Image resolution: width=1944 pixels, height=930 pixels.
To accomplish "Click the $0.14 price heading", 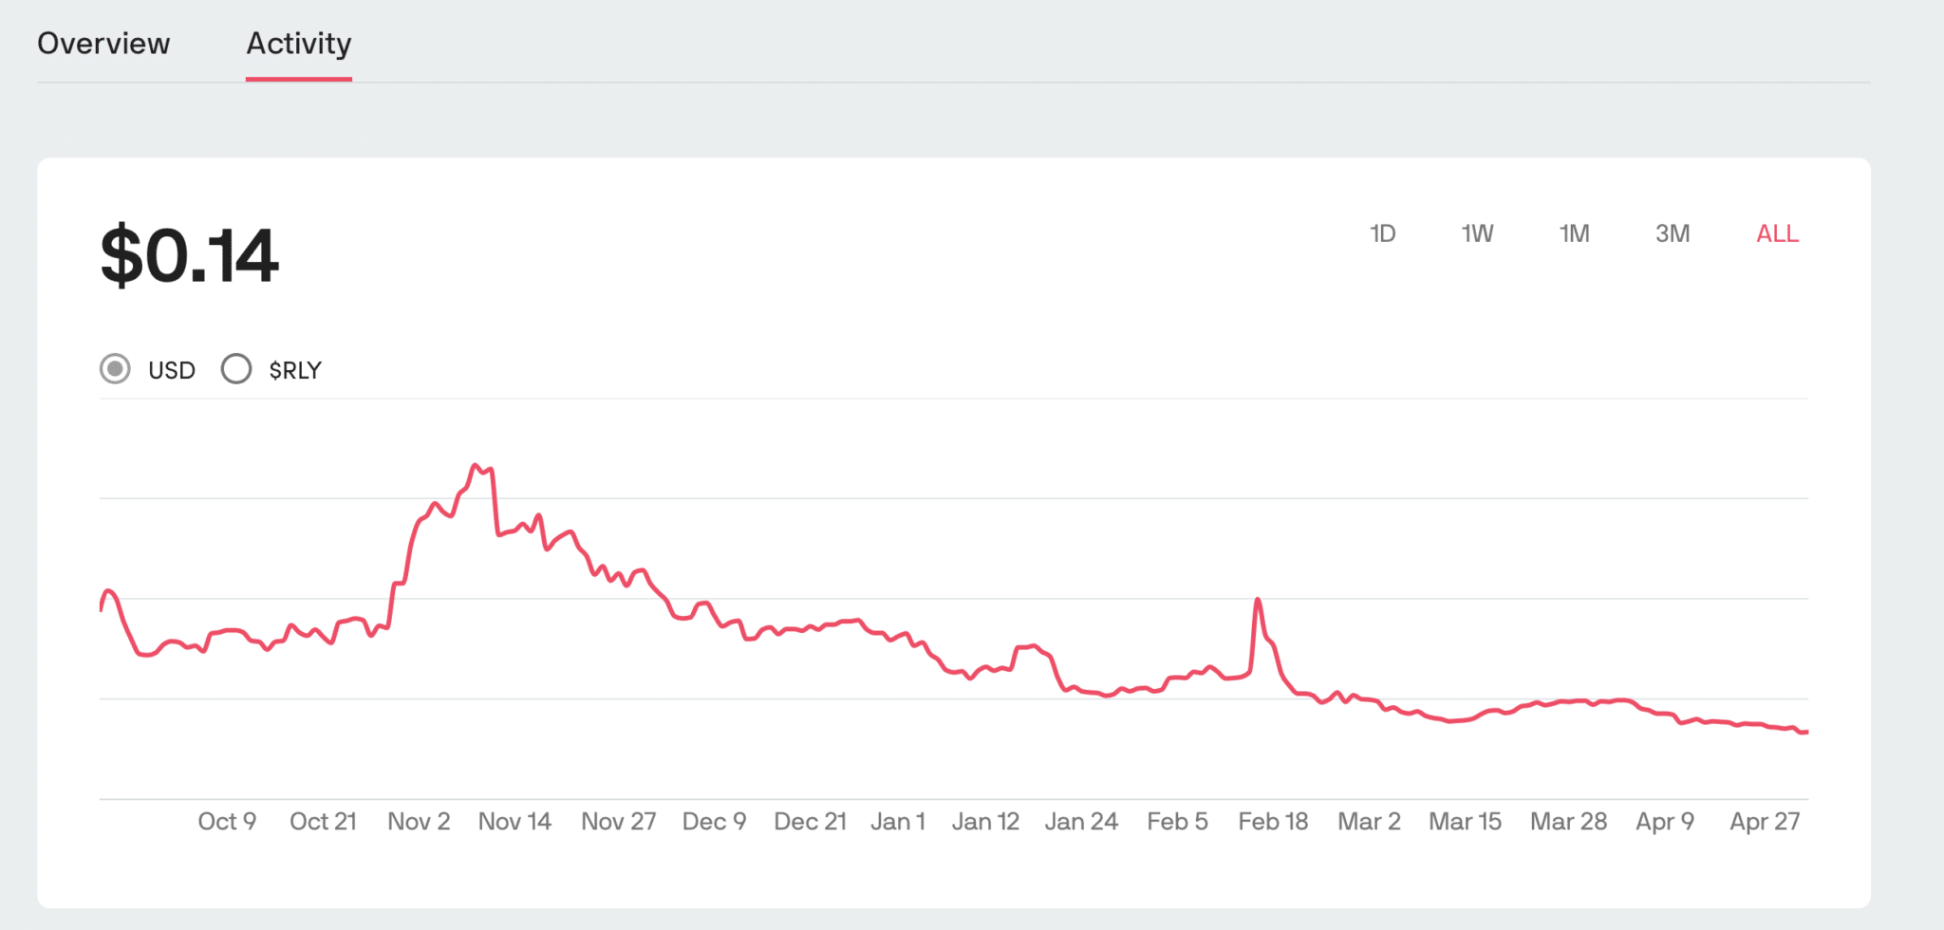I will pos(190,256).
